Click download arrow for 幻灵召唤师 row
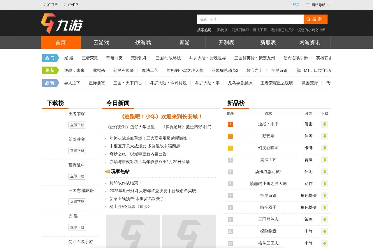 coord(325,148)
